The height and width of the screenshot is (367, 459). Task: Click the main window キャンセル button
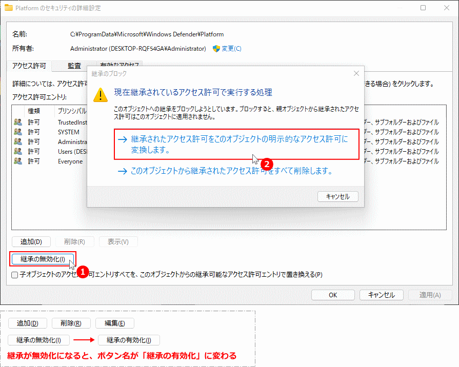(381, 295)
